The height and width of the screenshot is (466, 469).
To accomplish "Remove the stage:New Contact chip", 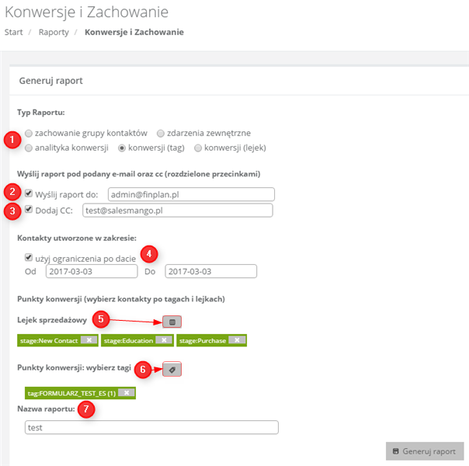I will tap(89, 340).
